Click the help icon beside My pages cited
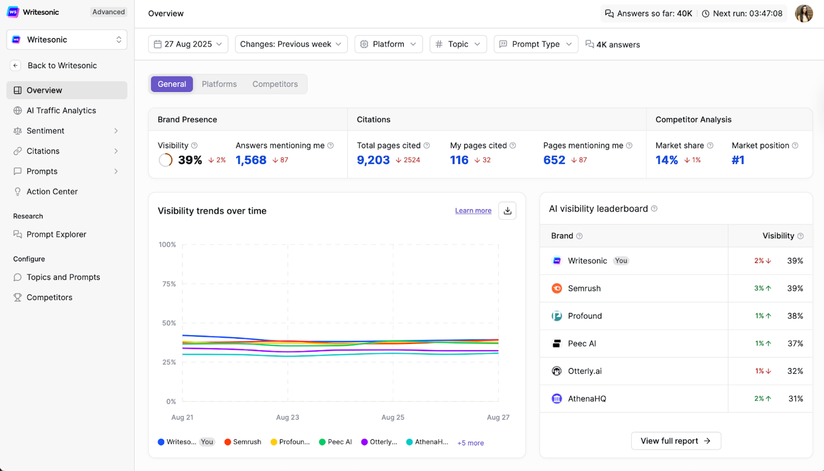Screen dimensions: 824x471 tap(513, 146)
